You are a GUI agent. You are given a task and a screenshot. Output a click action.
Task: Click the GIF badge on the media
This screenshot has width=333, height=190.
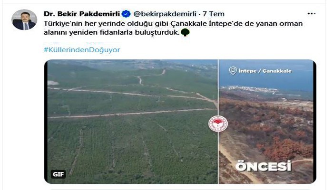(58, 174)
